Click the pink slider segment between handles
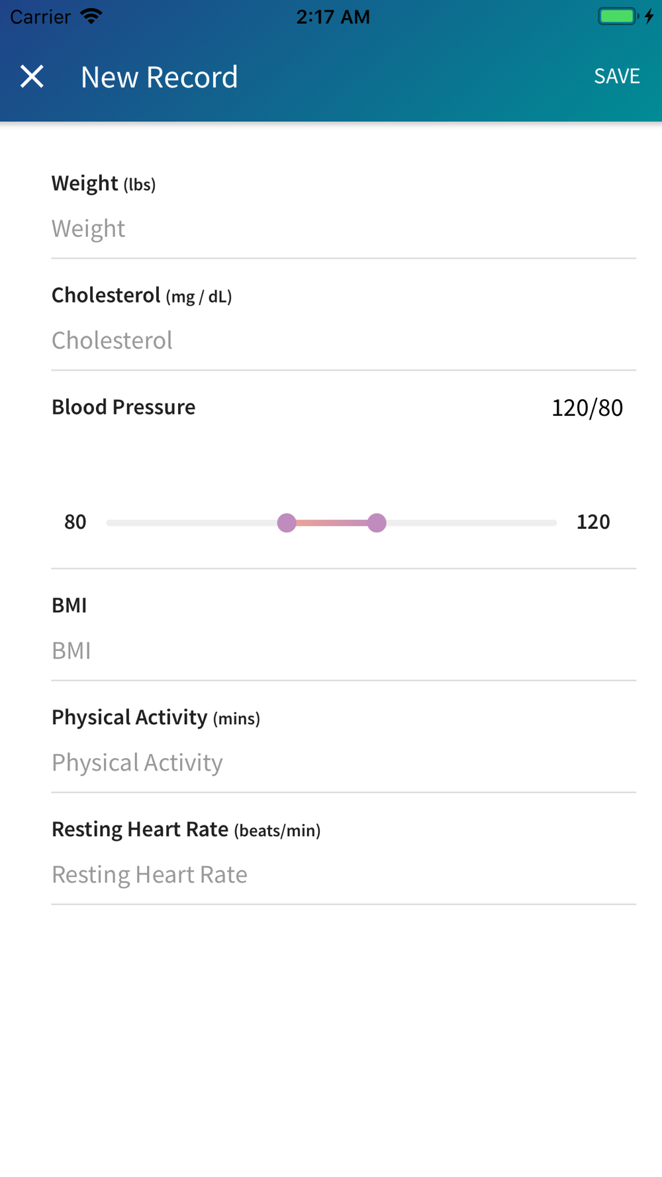Viewport: 662px width, 1177px height. pos(332,523)
